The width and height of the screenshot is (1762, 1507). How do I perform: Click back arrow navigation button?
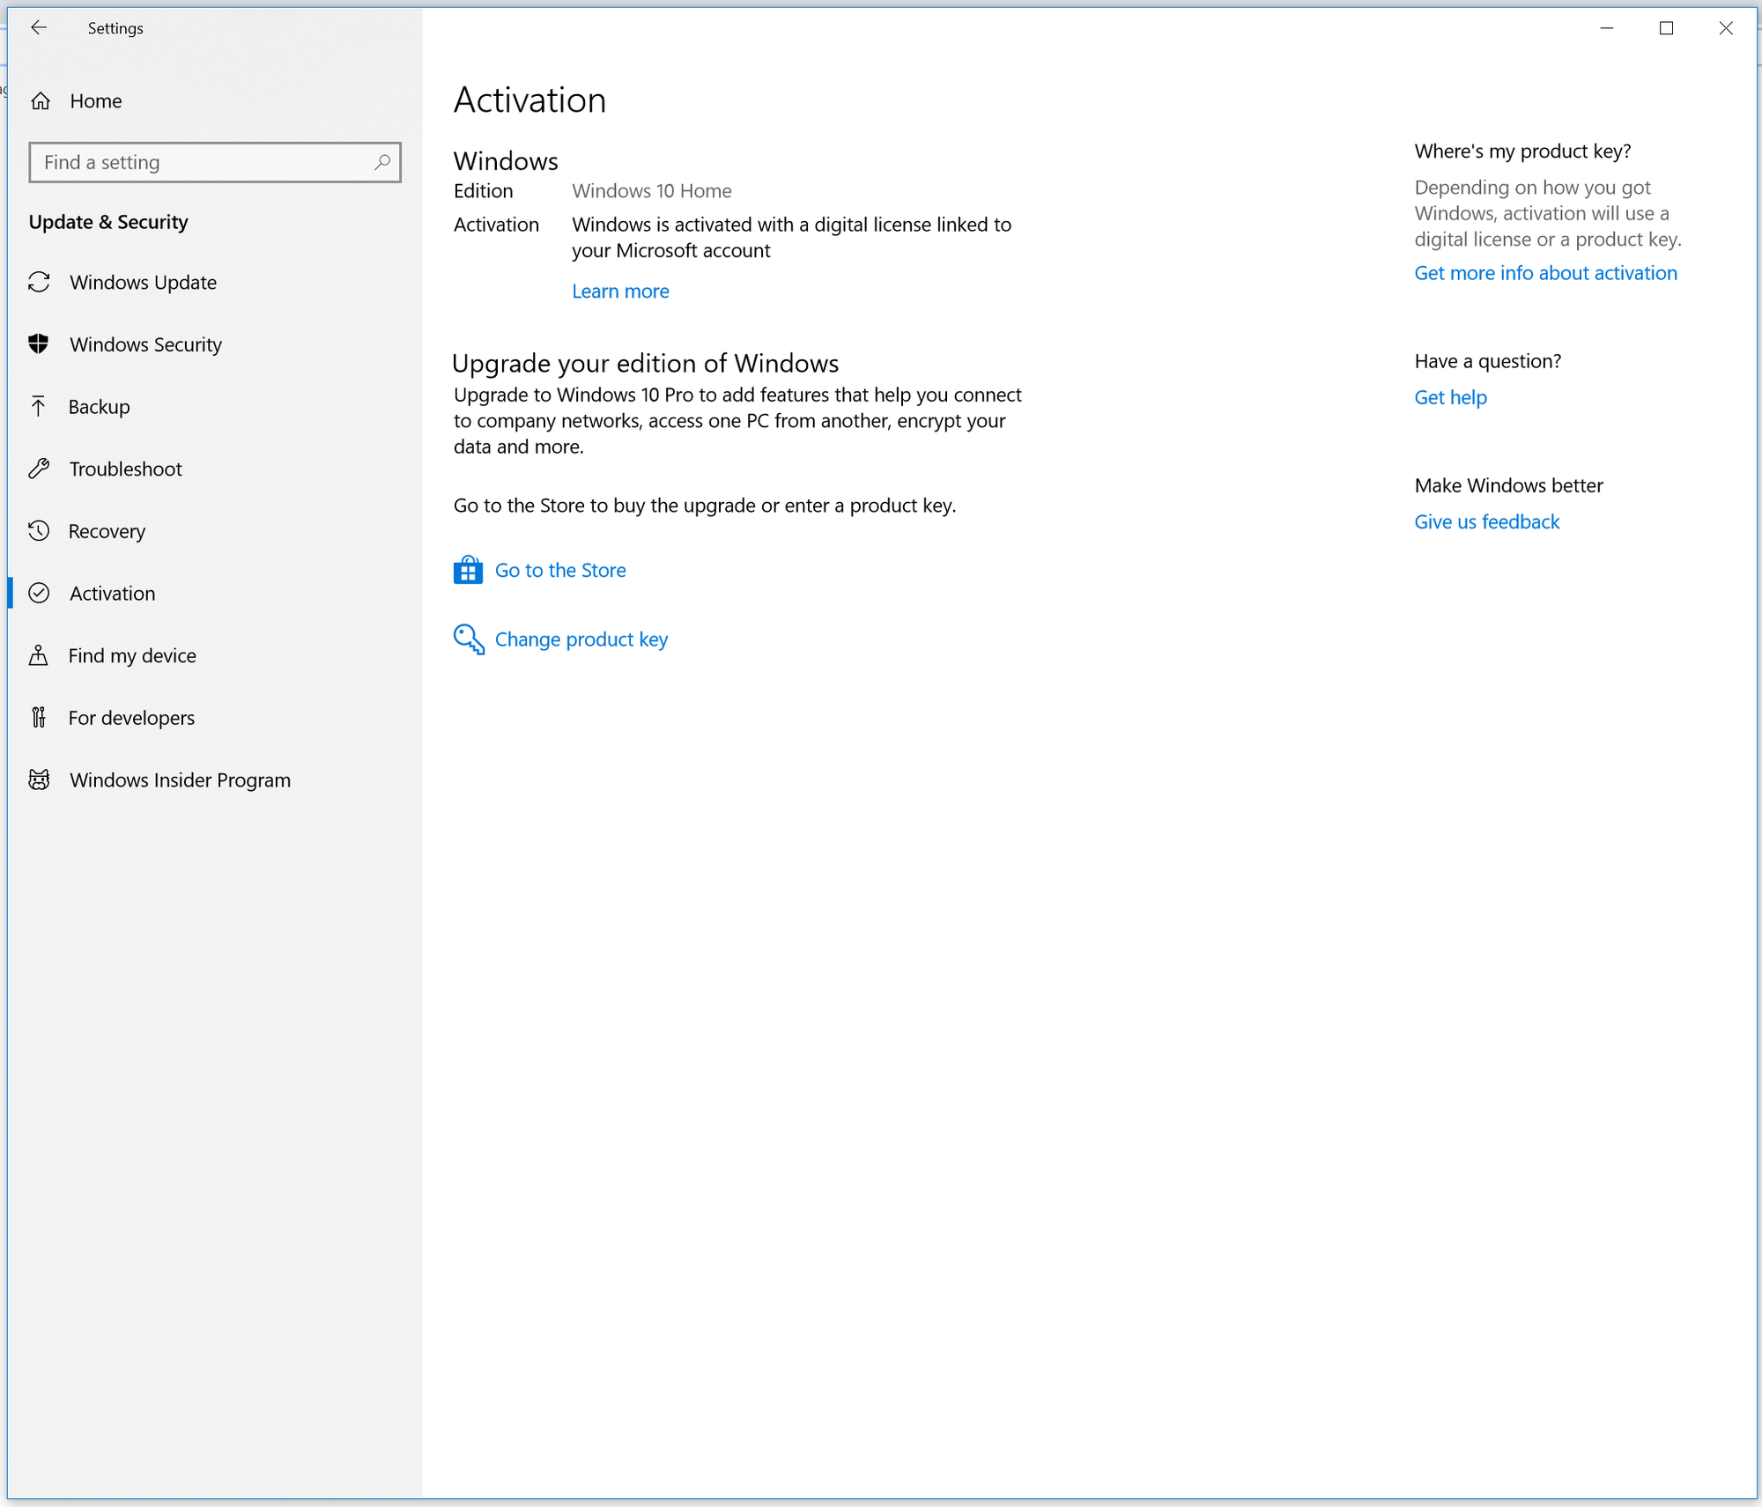pos(41,27)
